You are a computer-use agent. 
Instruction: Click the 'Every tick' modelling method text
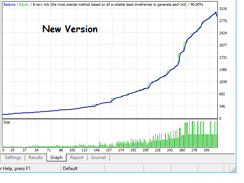click(x=41, y=5)
